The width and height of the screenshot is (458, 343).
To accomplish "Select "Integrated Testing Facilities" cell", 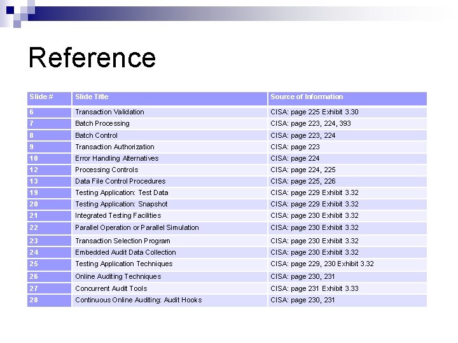I will point(170,216).
